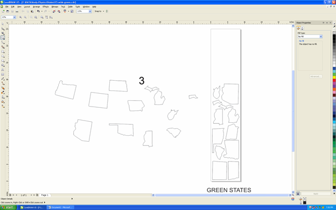
Task: Click the Print icon in the toolbar
Action: tap(17, 11)
